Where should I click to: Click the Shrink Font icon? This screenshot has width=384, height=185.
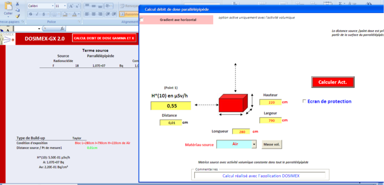(x=77, y=6)
